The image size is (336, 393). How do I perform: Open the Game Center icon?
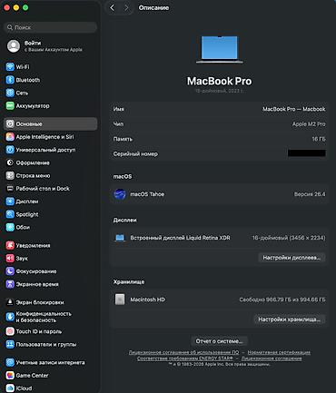(x=10, y=376)
